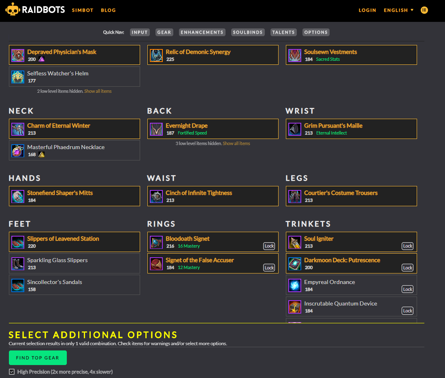Image resolution: width=445 pixels, height=378 pixels.
Task: Click the Login link
Action: (367, 10)
